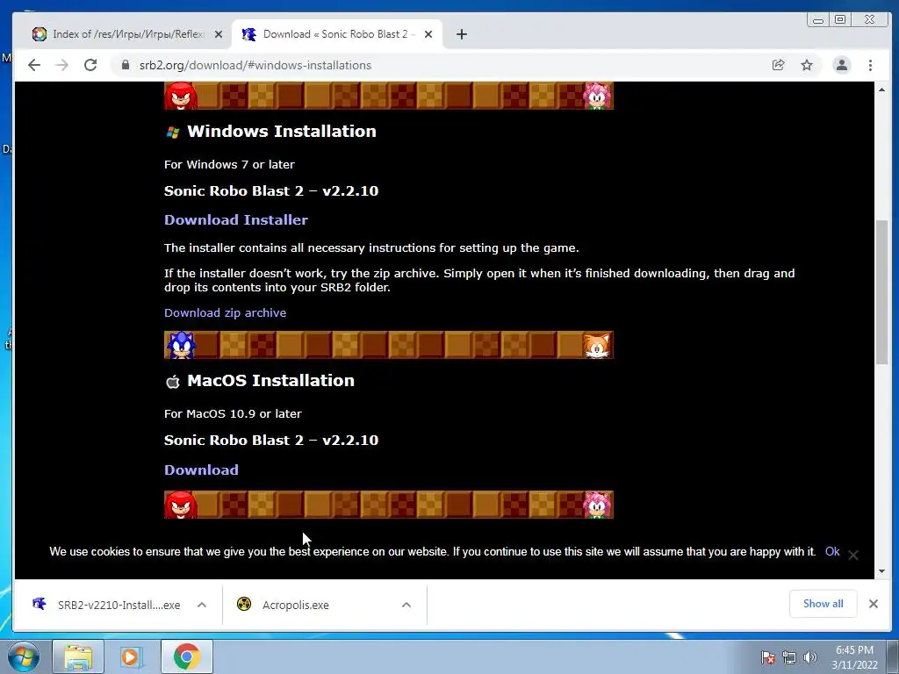Viewport: 899px width, 674px height.
Task: Click the address bar URL field
Action: pyautogui.click(x=442, y=65)
